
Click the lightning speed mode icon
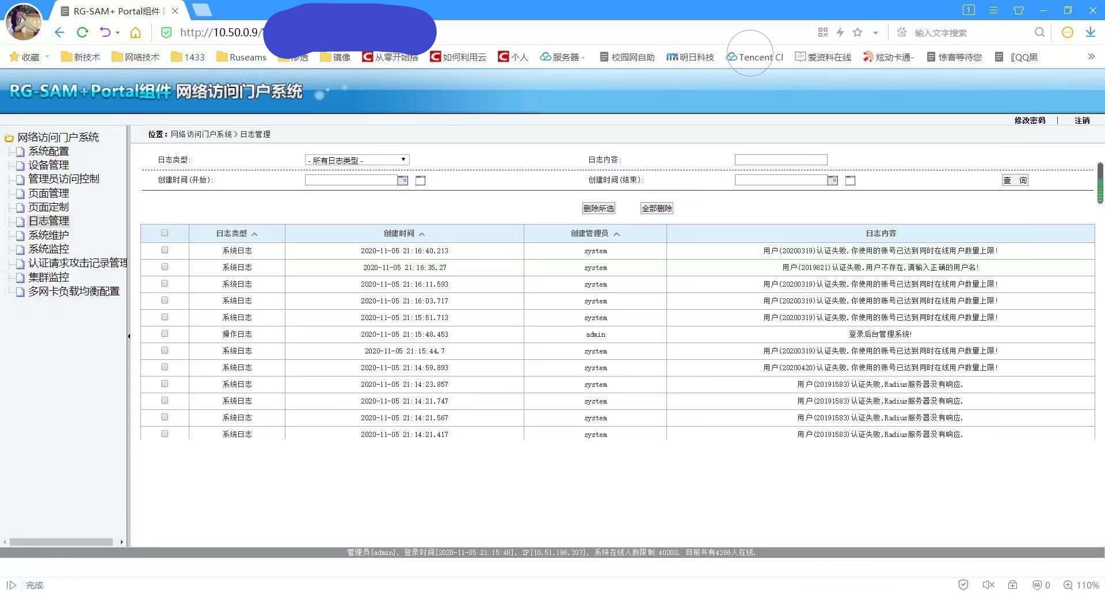tap(840, 32)
